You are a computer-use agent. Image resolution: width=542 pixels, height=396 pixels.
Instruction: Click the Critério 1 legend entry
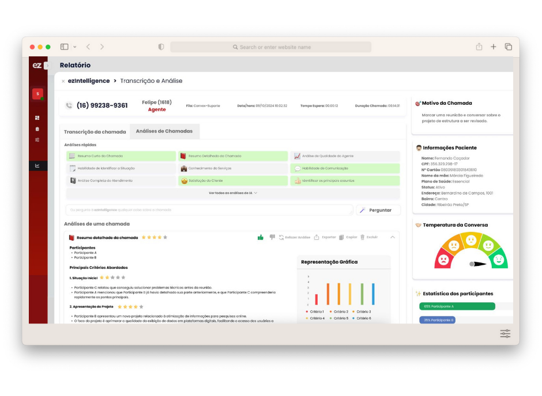tap(315, 311)
